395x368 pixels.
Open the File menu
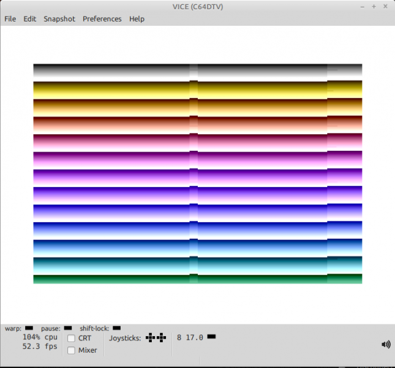[10, 19]
